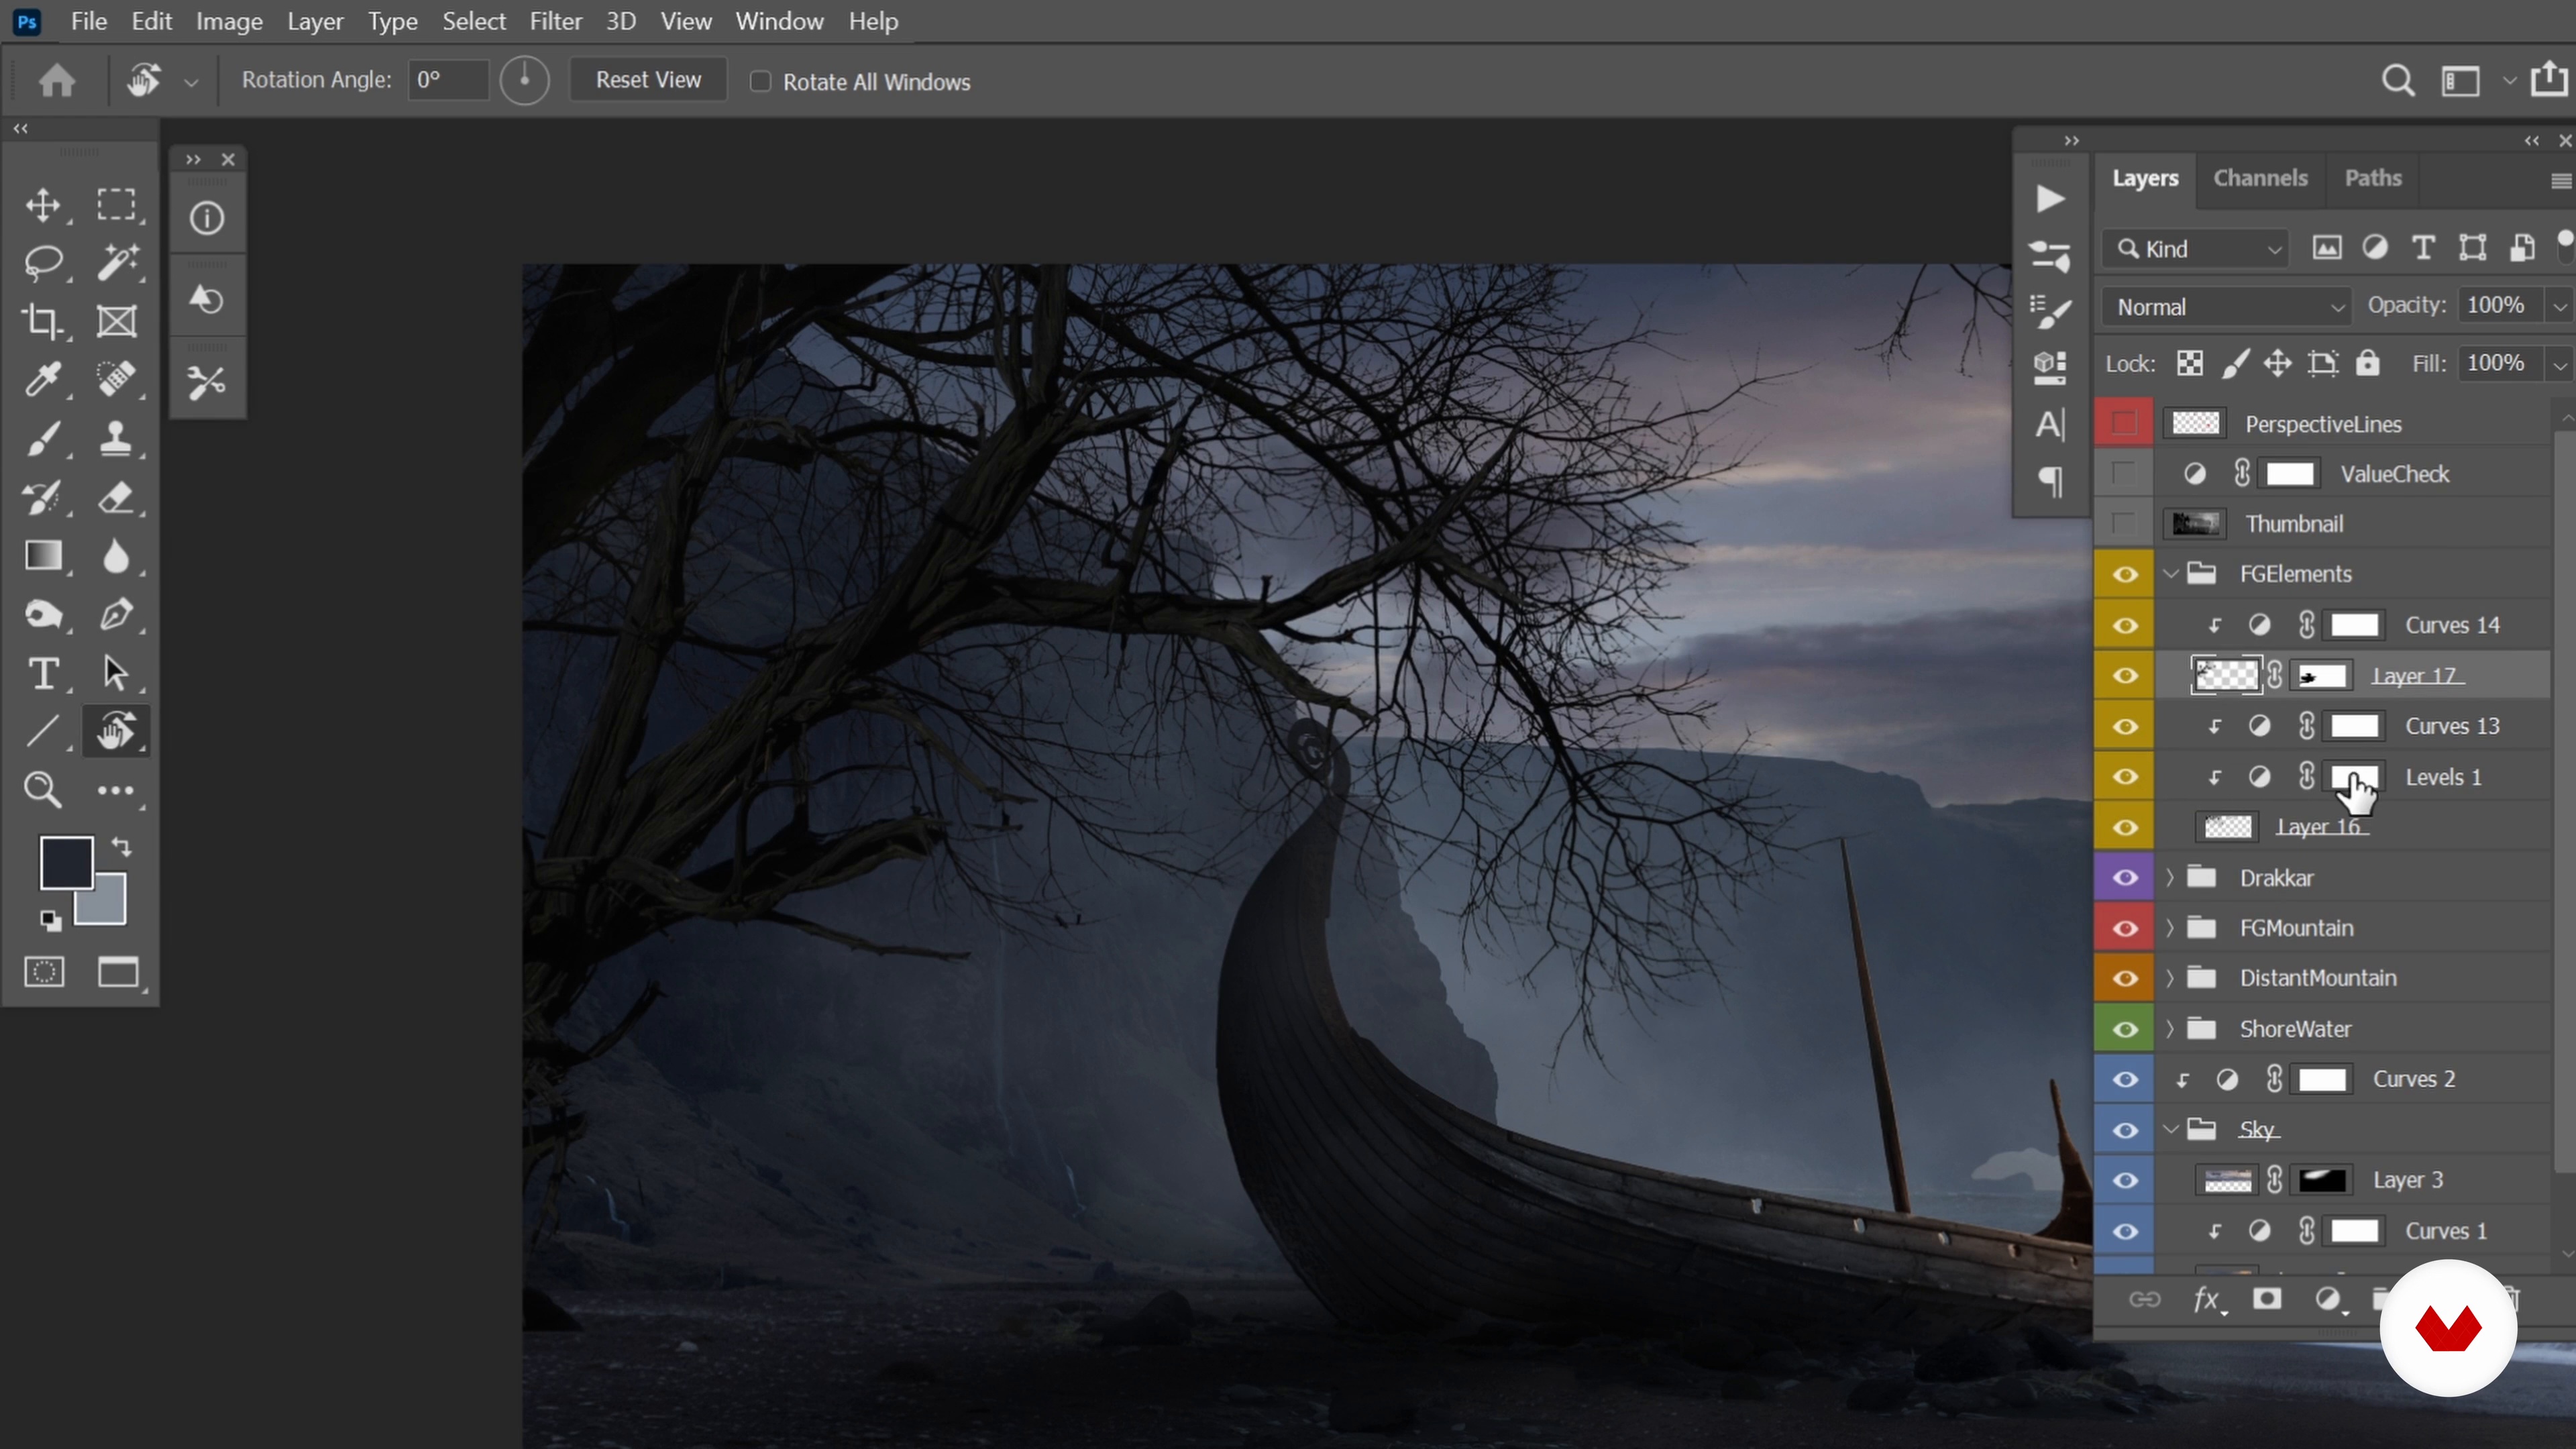The width and height of the screenshot is (2576, 1449).
Task: Hide the Drakkar group
Action: pyautogui.click(x=2124, y=877)
